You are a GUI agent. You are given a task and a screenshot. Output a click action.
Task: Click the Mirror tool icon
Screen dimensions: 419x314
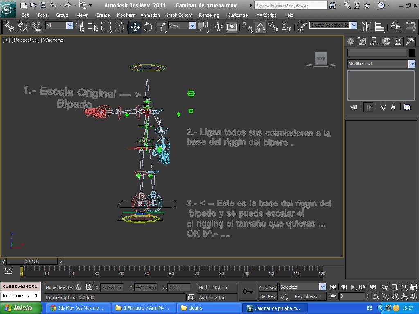click(x=367, y=27)
